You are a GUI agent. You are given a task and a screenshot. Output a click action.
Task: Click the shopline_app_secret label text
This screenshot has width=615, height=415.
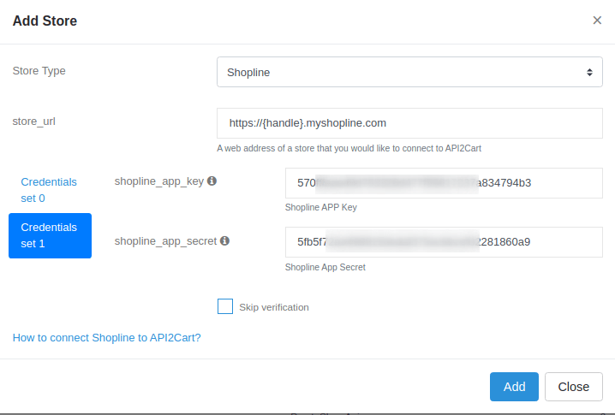tap(165, 241)
